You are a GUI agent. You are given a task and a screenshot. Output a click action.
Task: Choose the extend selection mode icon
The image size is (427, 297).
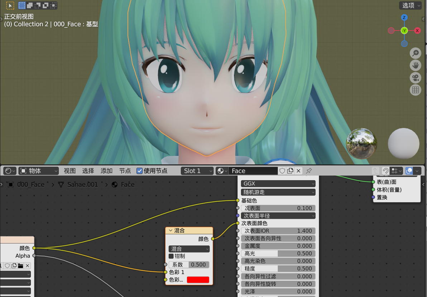(30, 5)
